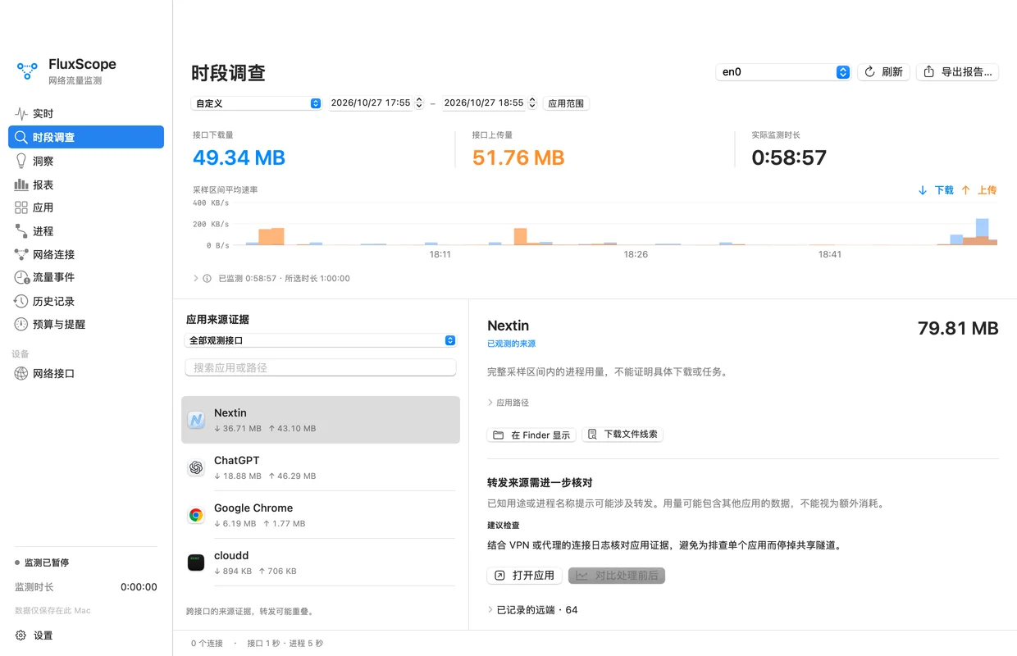Click the 在 Finder 显示 button

pos(531,435)
